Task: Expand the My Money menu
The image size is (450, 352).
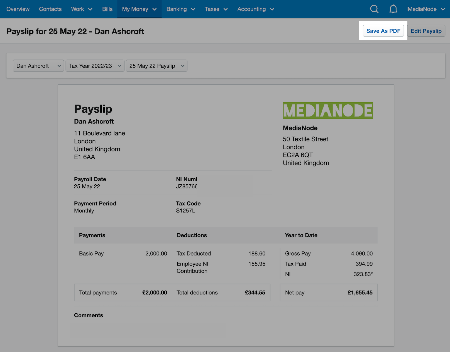Action: 139,9
